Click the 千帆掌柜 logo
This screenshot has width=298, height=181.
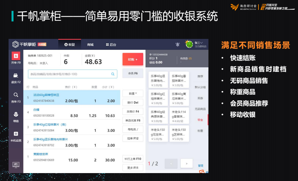(x=24, y=45)
